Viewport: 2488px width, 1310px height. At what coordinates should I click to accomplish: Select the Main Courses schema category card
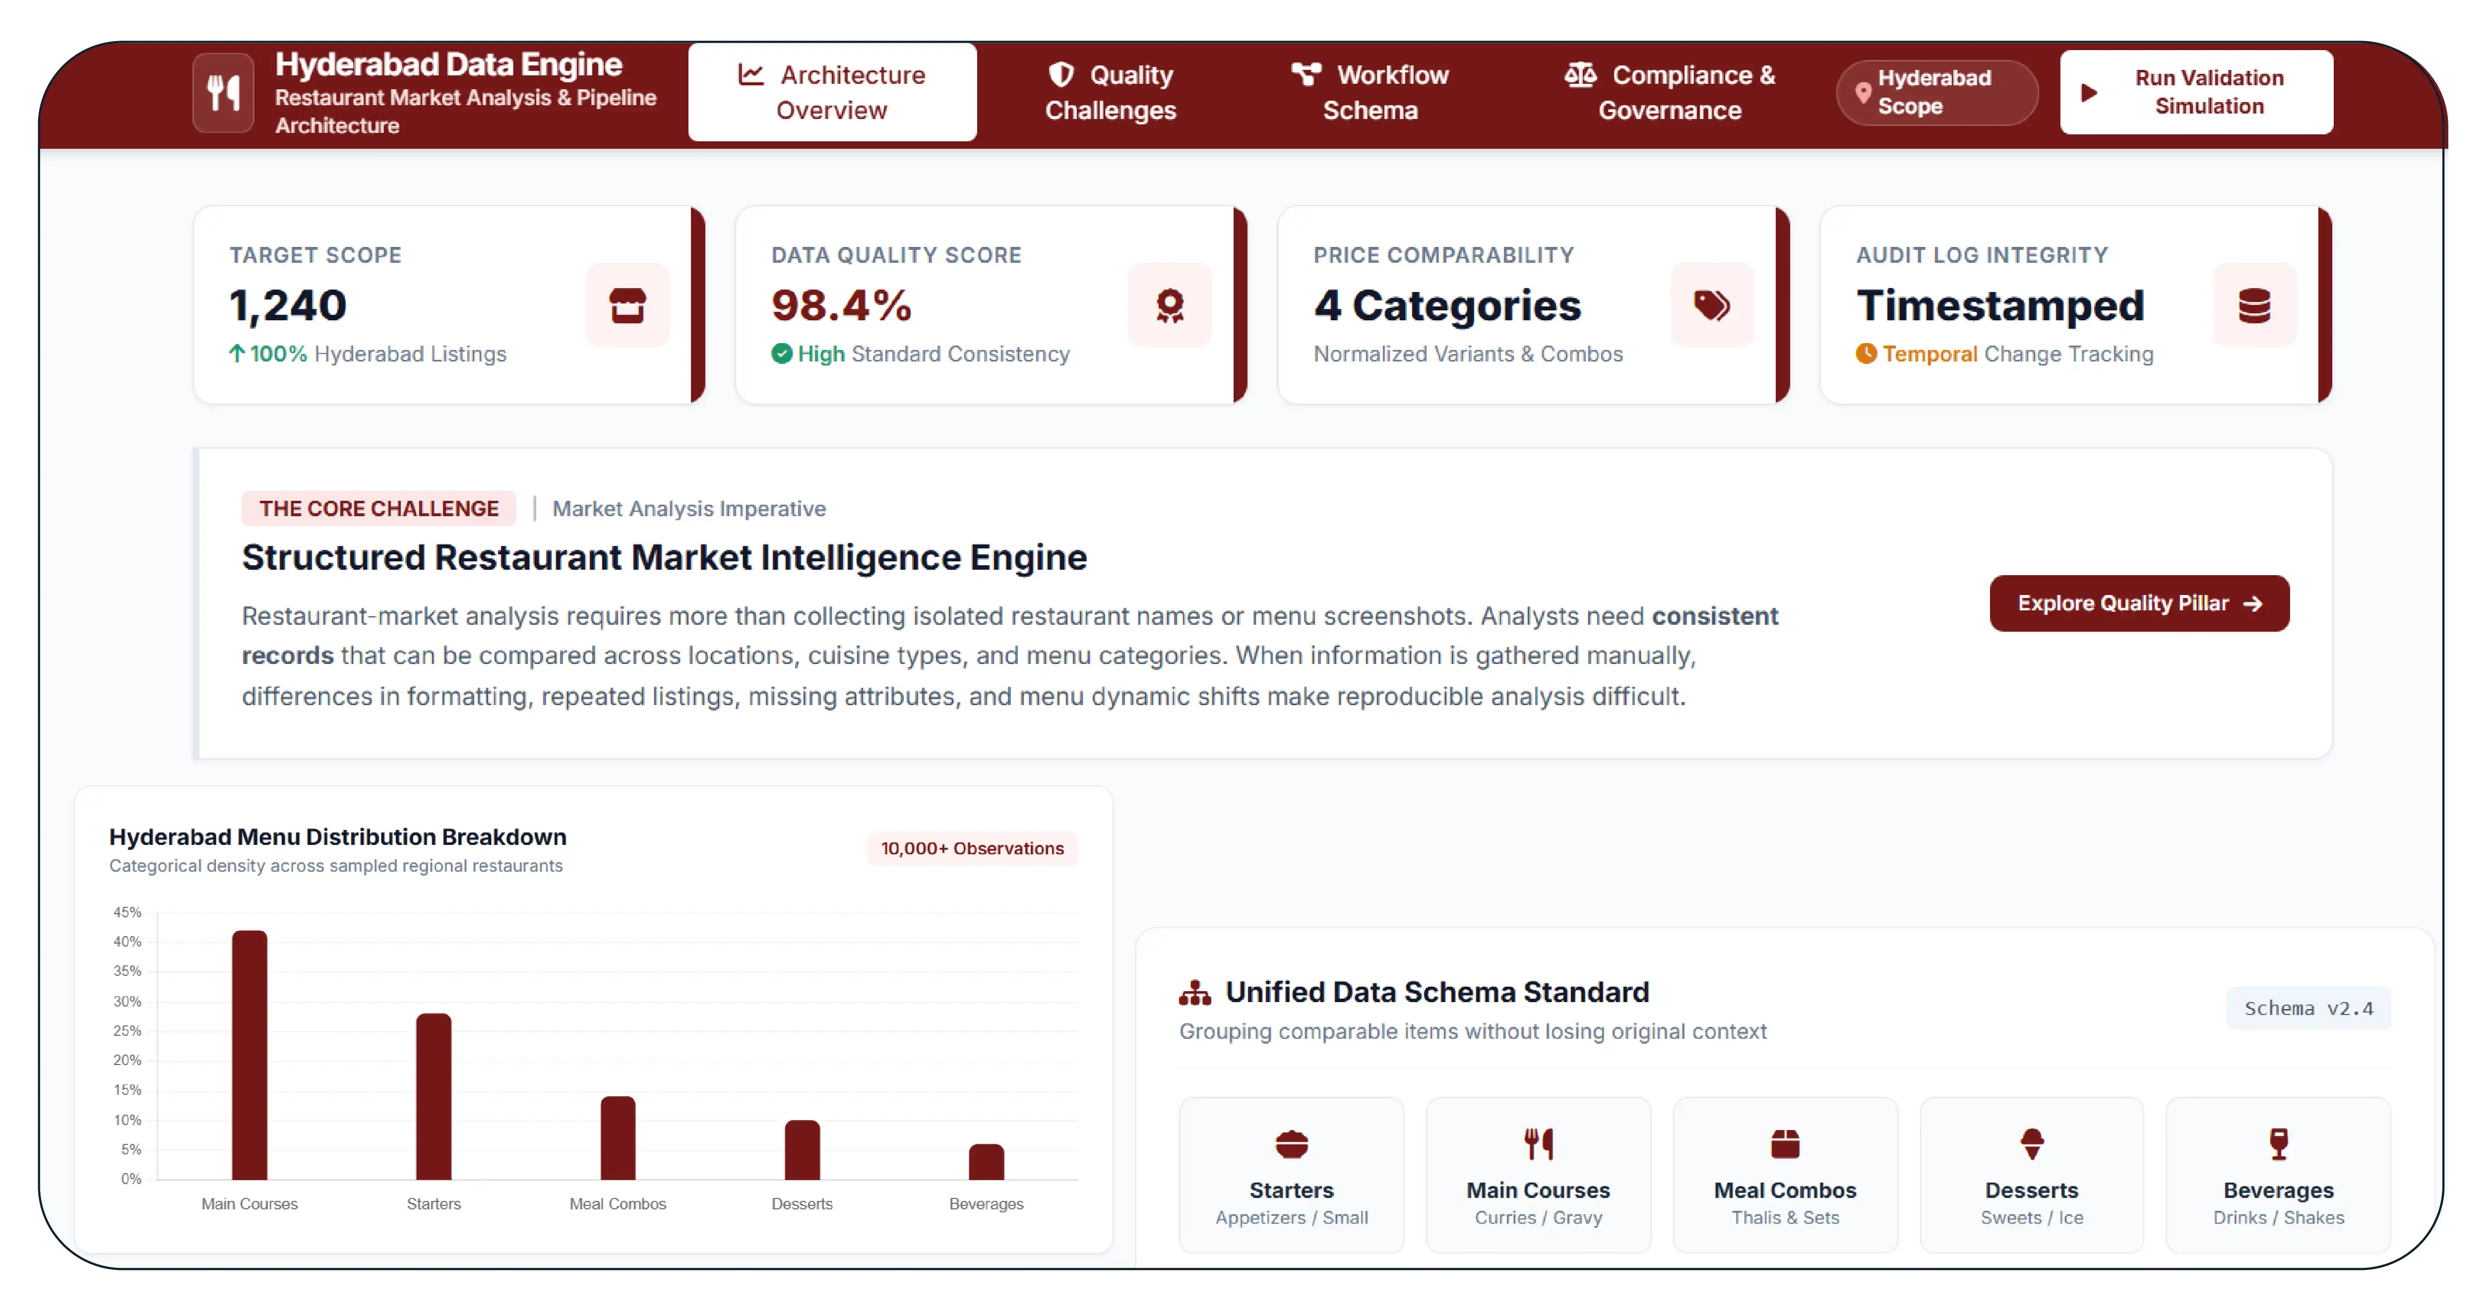[x=1539, y=1174]
